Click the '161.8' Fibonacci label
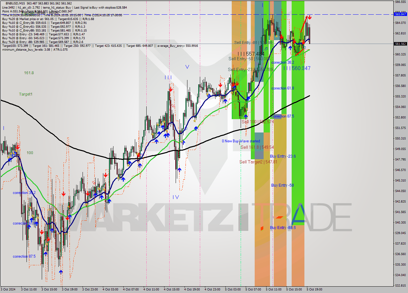408x293 pixels. 29,73
